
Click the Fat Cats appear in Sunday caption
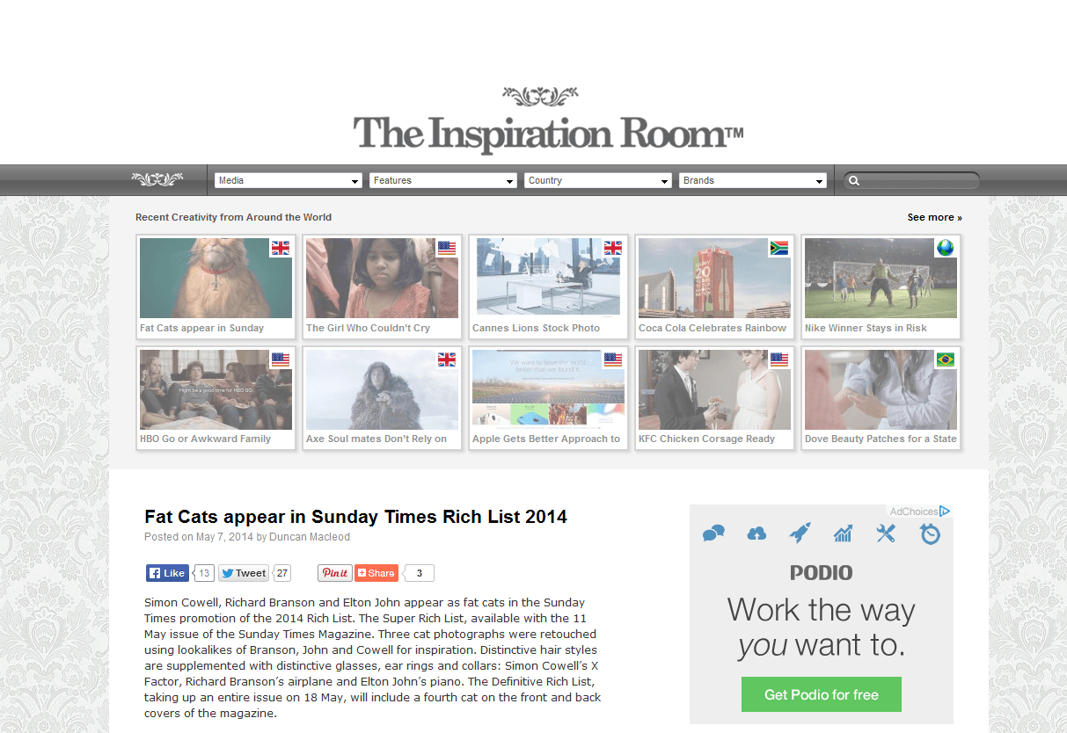pos(202,328)
